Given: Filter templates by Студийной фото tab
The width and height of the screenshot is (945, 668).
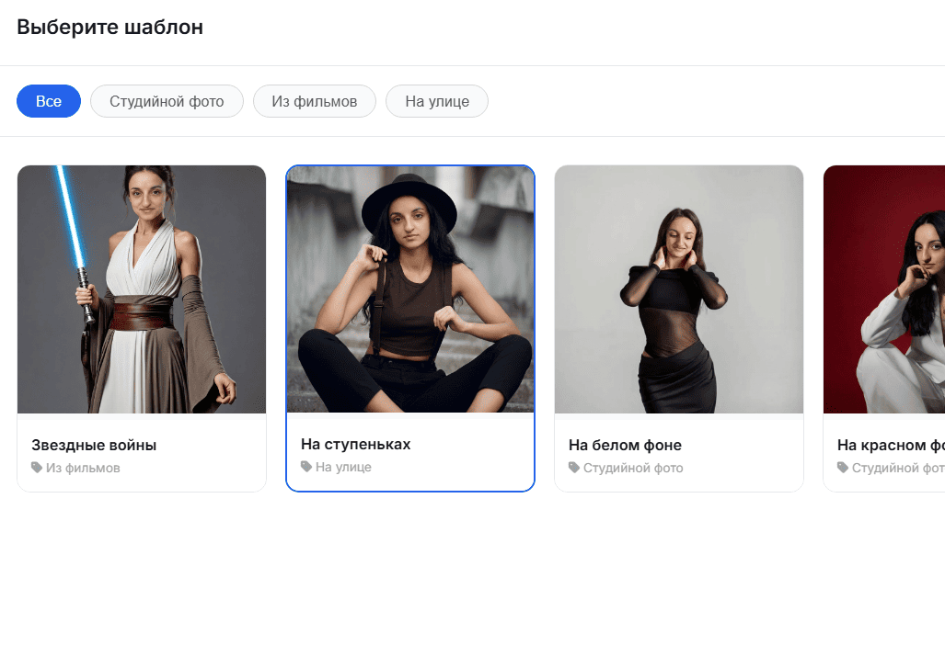Looking at the screenshot, I should [167, 101].
